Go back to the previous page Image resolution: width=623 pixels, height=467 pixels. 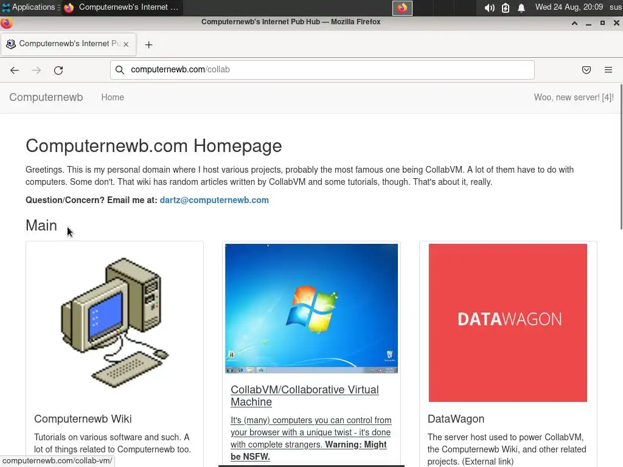pyautogui.click(x=15, y=71)
